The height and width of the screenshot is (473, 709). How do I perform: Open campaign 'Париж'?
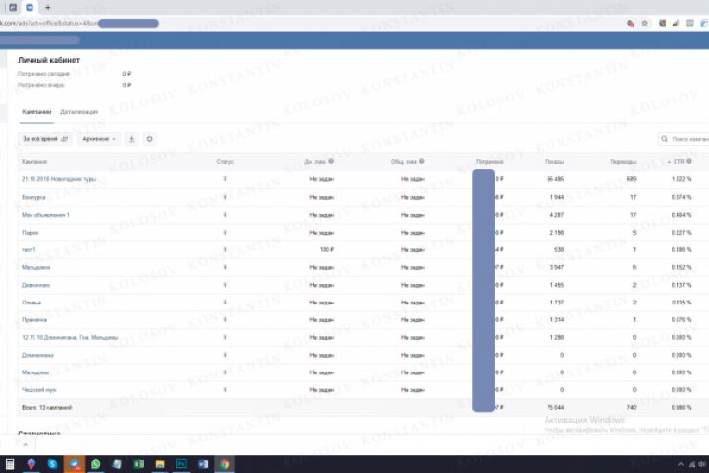point(30,233)
